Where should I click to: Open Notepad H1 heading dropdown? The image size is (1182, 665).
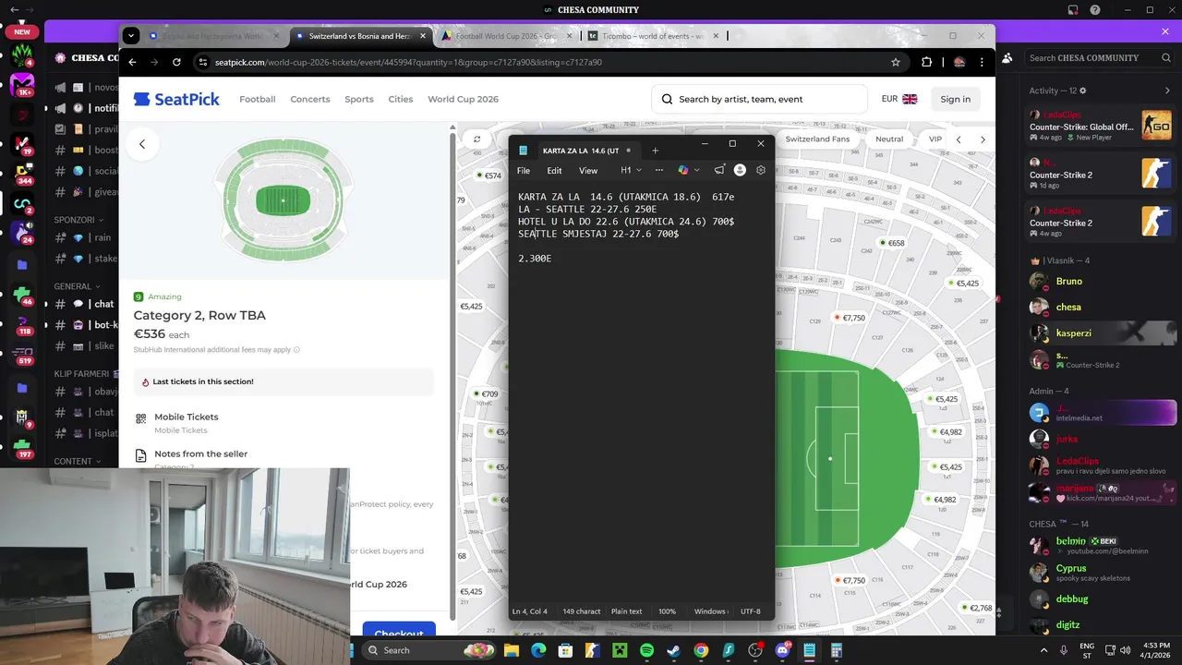(631, 170)
